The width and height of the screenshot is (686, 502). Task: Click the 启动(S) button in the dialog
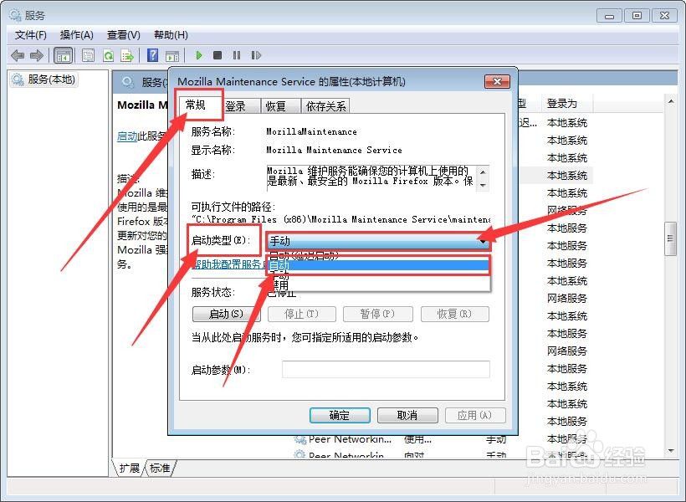[226, 314]
